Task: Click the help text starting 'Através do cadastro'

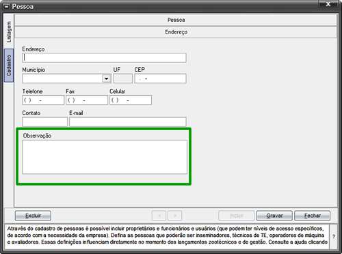Action: click(x=168, y=236)
